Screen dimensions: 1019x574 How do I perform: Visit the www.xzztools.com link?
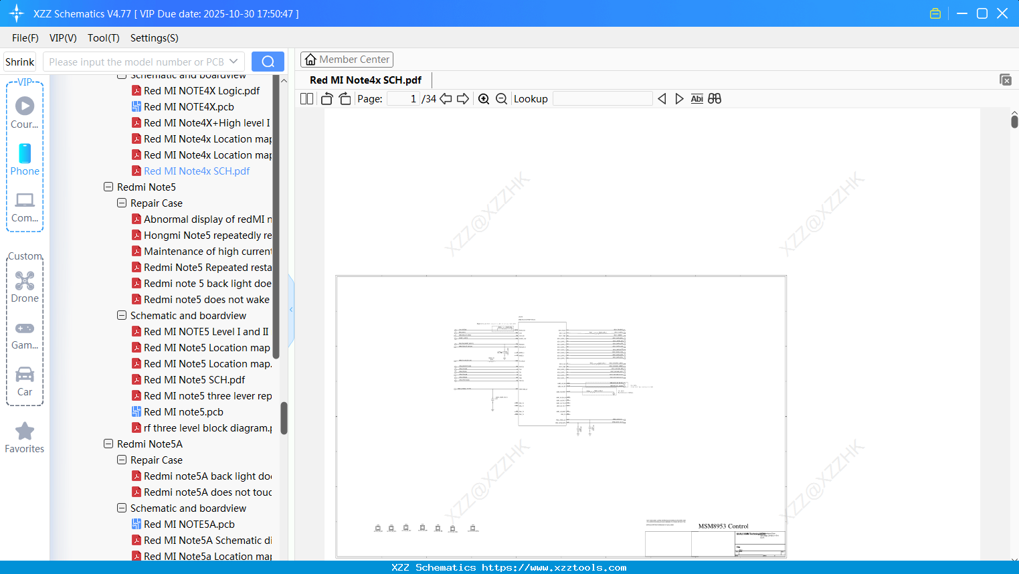click(554, 567)
